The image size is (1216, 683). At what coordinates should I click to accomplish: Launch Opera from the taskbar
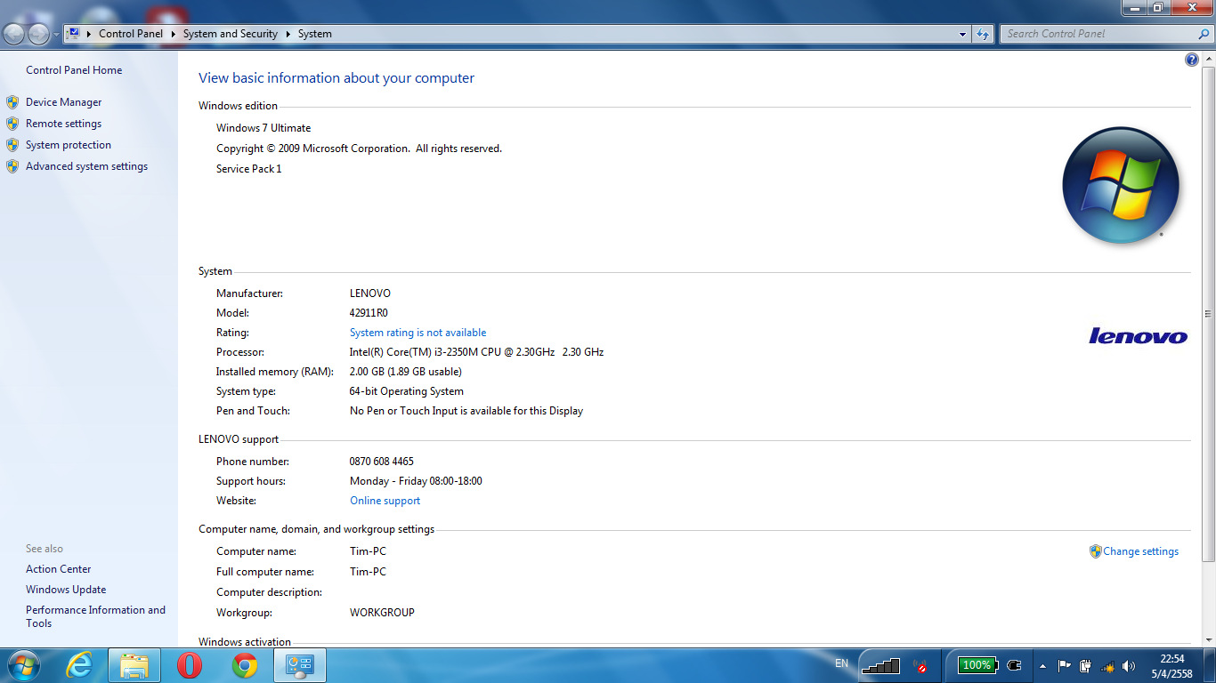(x=190, y=665)
